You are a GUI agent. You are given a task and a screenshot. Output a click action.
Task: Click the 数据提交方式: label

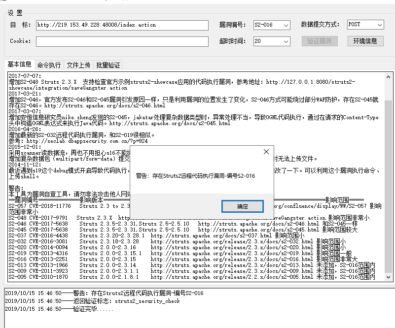320,25
